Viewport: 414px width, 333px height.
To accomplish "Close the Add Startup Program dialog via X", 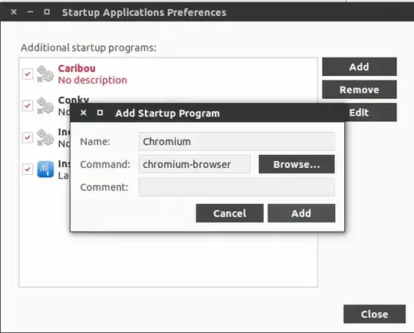I will (x=84, y=113).
